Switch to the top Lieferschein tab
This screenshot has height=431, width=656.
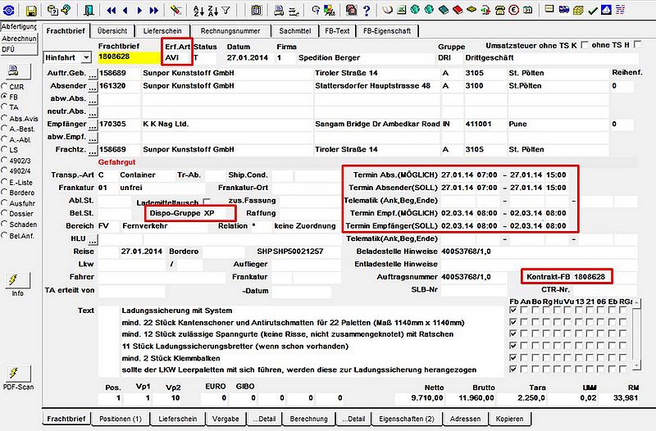click(x=162, y=31)
